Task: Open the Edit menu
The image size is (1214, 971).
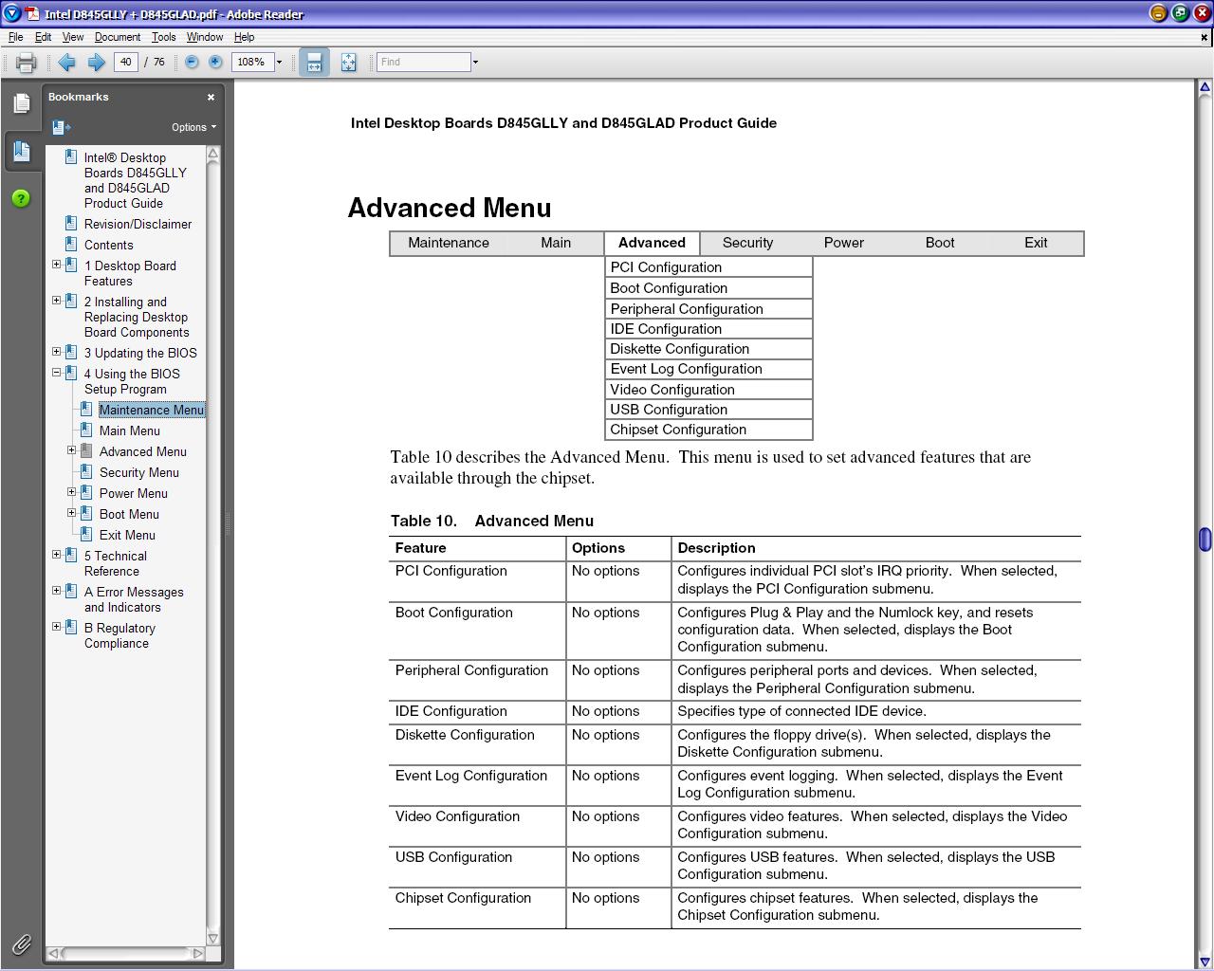Action: [44, 37]
